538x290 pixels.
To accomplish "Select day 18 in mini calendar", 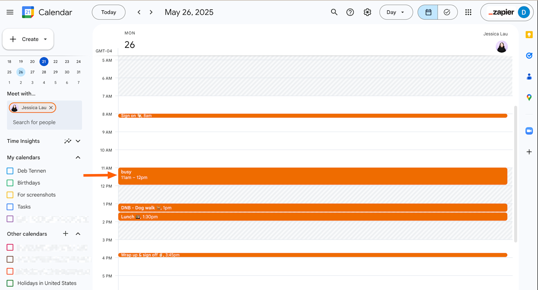I will coord(9,61).
